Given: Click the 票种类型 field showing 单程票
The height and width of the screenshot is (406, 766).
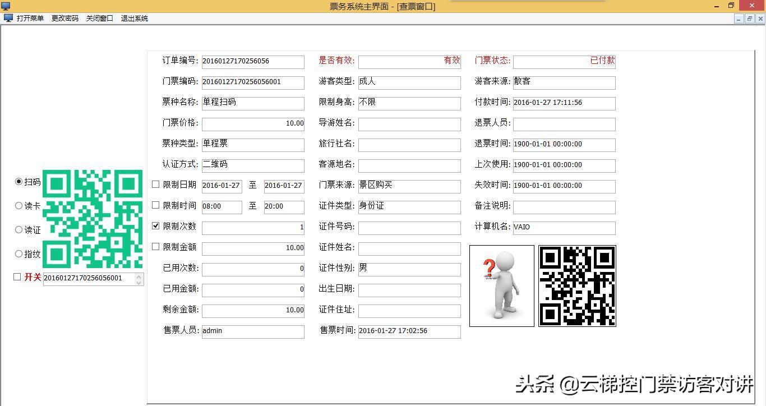Looking at the screenshot, I should click(253, 145).
